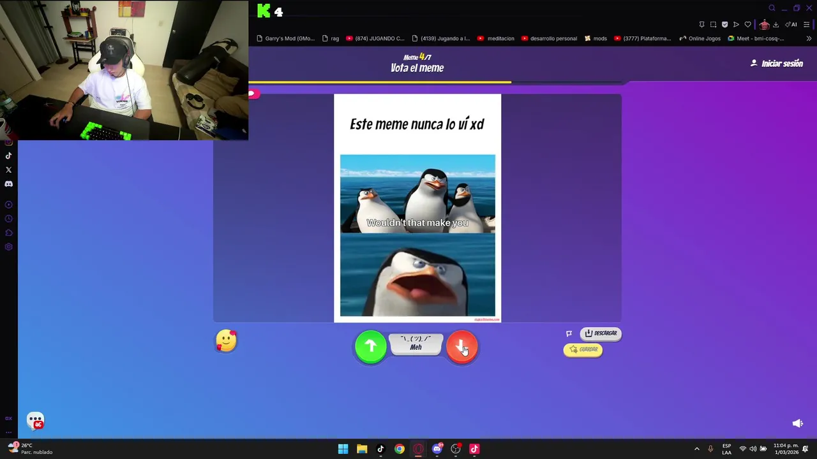The image size is (817, 459).
Task: Open the sidebar history clock icon
Action: tap(8, 219)
